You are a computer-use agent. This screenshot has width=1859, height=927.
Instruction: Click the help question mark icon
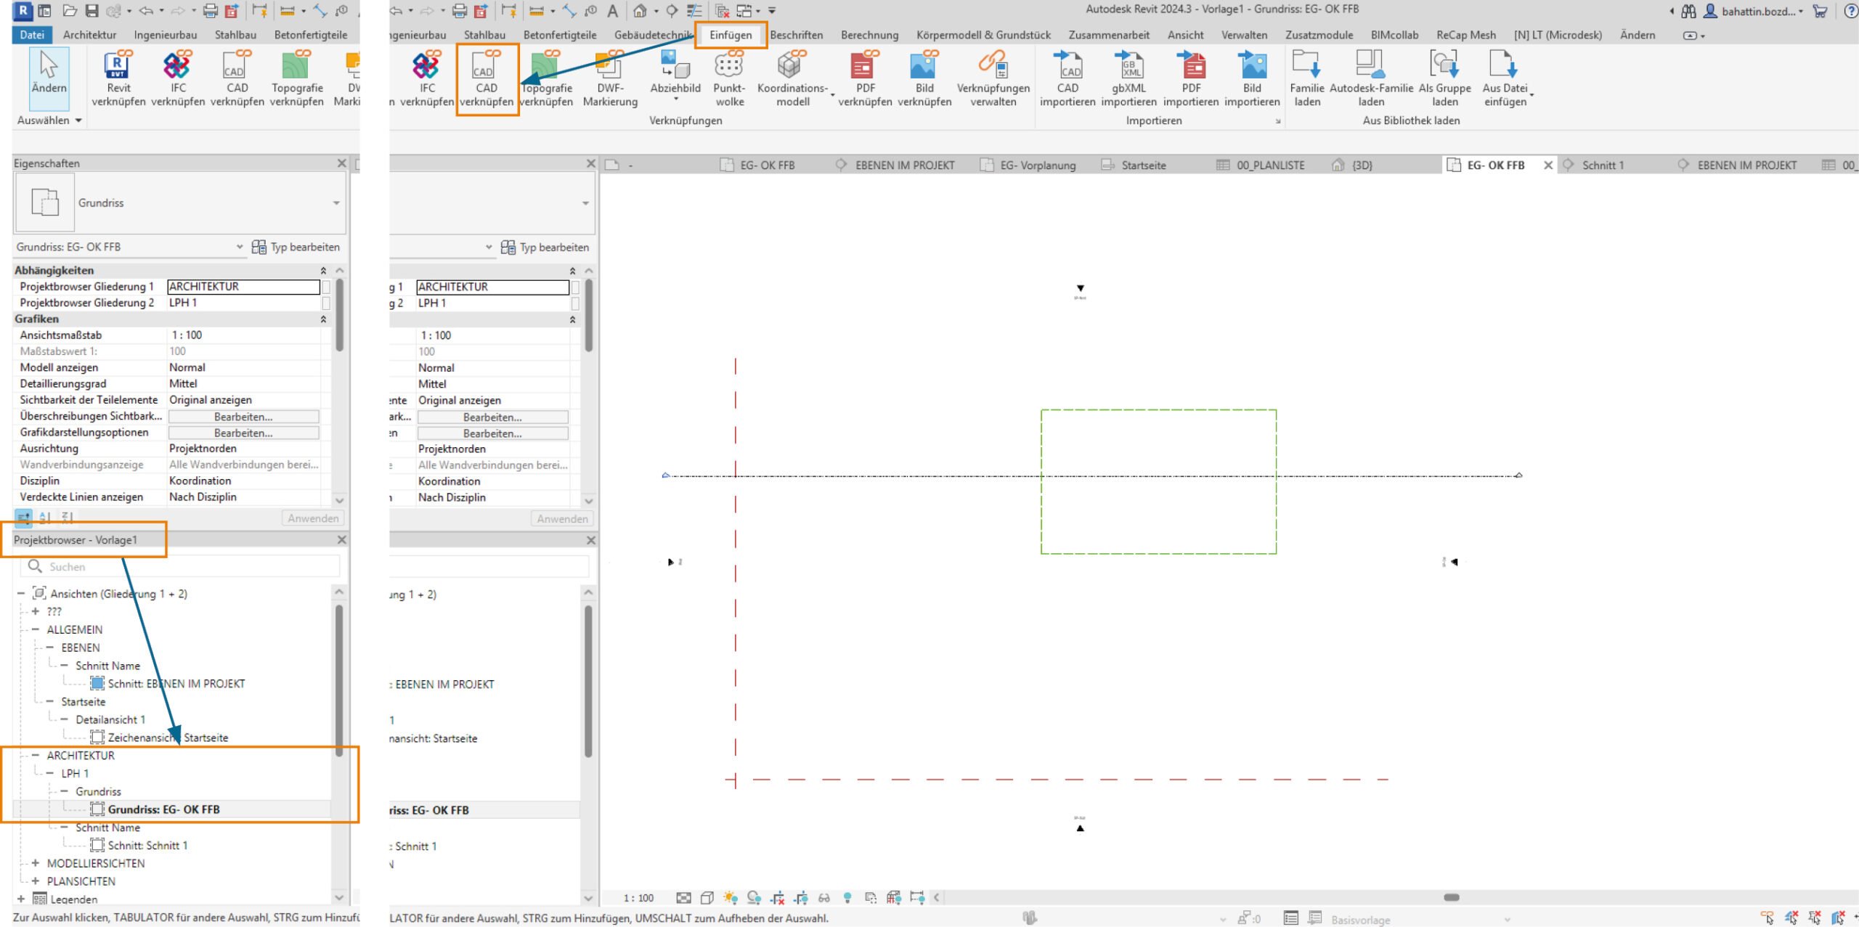point(1850,11)
